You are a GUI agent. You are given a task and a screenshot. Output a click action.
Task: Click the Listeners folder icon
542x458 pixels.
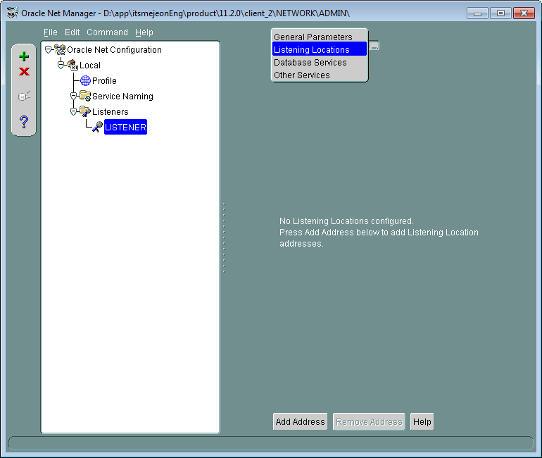tap(85, 111)
